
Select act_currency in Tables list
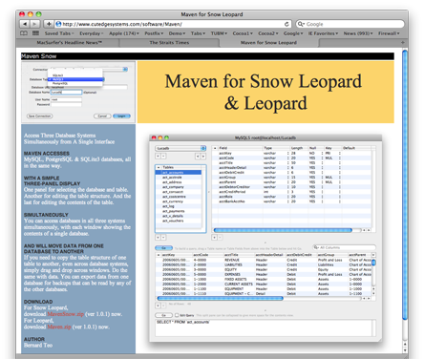[179, 201]
